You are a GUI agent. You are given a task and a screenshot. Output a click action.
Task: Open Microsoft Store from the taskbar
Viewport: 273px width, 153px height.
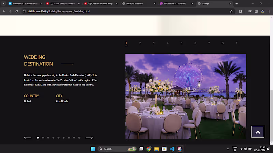[164, 149]
